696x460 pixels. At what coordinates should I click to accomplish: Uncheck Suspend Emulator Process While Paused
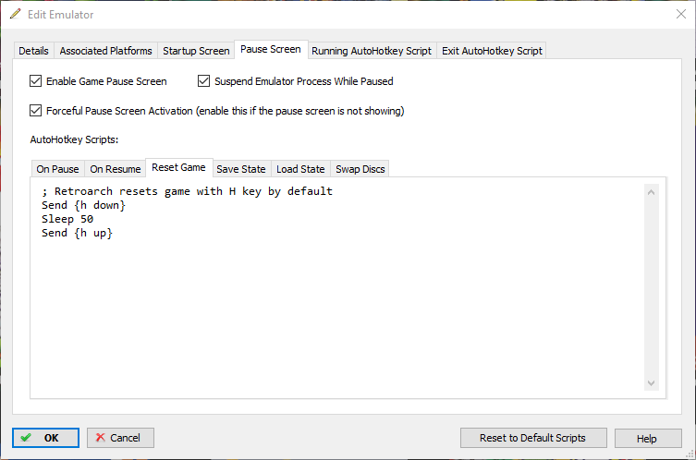pyautogui.click(x=204, y=81)
